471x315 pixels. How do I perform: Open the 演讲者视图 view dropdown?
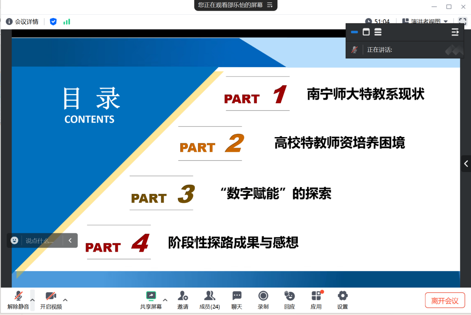(x=425, y=22)
